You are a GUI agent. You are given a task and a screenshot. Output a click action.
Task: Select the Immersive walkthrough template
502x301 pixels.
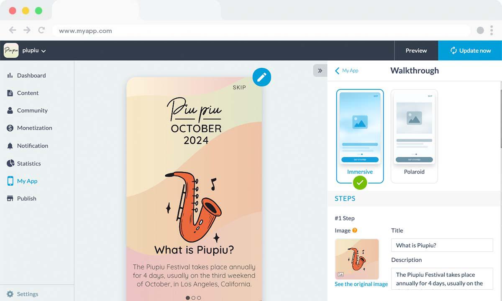pyautogui.click(x=360, y=136)
